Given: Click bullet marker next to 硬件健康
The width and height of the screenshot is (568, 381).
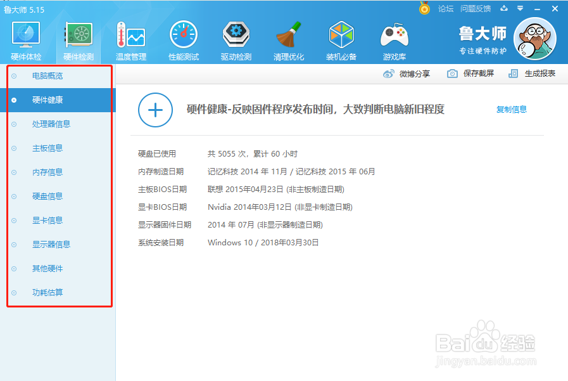Looking at the screenshot, I should (14, 100).
